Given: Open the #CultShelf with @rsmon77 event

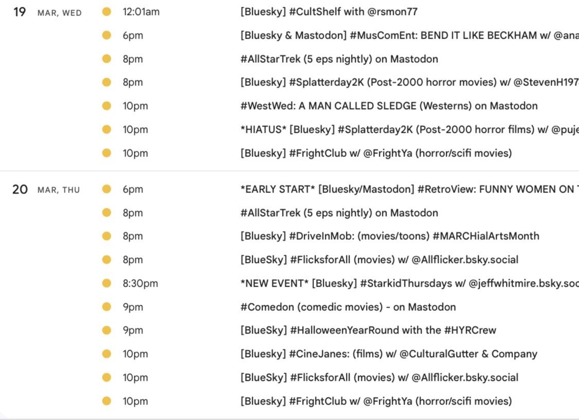Looking at the screenshot, I should (329, 12).
